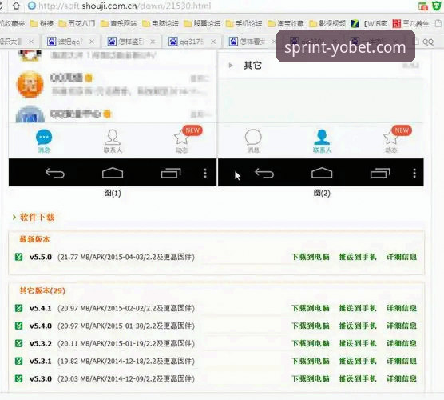
Task: Click the Android home button in 图(1)
Action: [113, 173]
